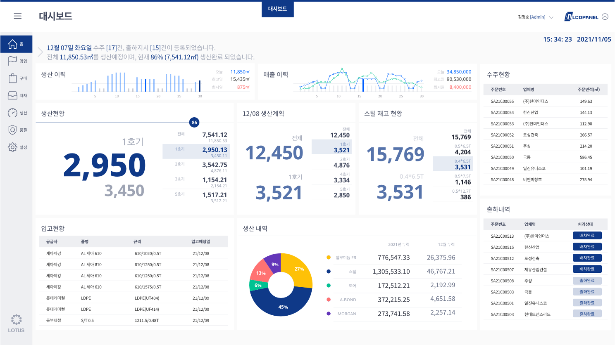Open the 생산 gauge icon

coord(13,113)
